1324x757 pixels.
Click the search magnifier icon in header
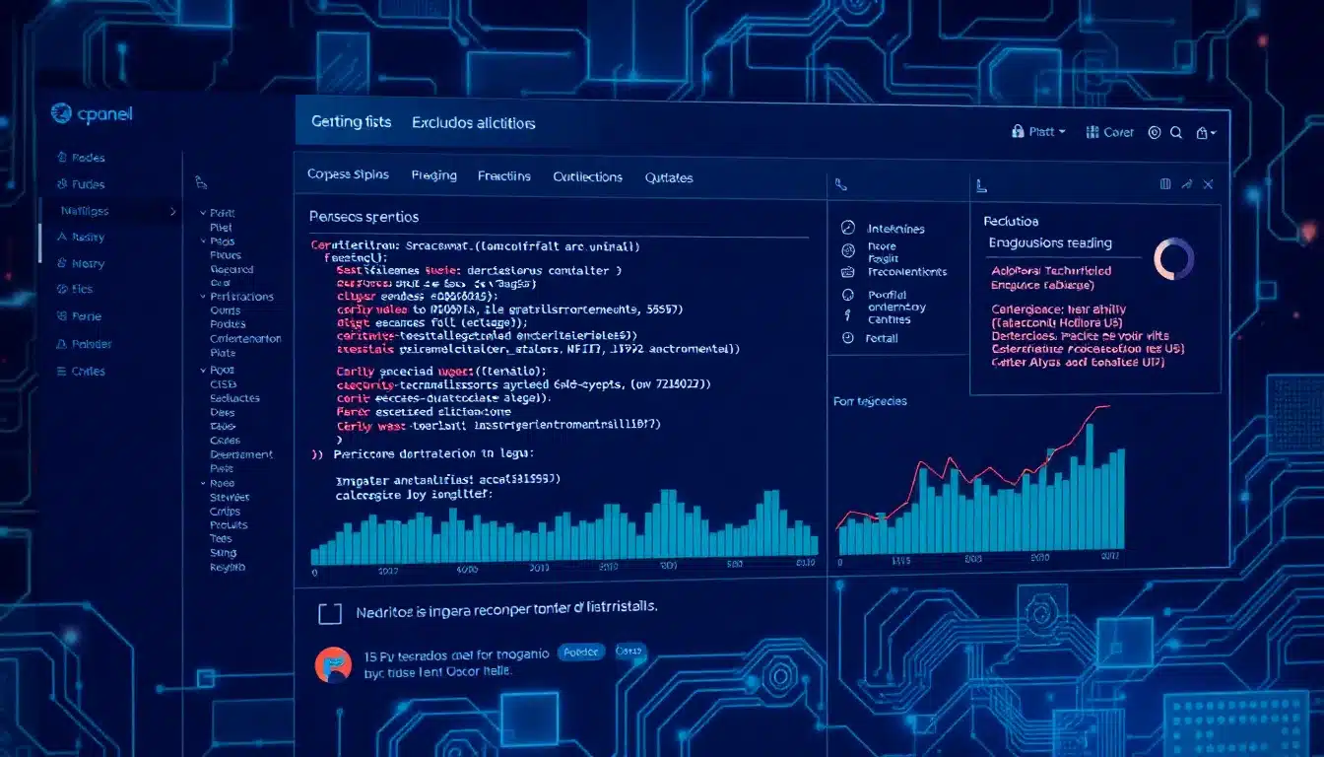pos(1176,132)
